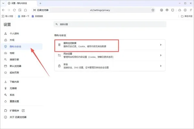Image resolution: width=194 pixels, height=129 pixels.
Task: Open the user account icon
Action: (x=185, y=10)
